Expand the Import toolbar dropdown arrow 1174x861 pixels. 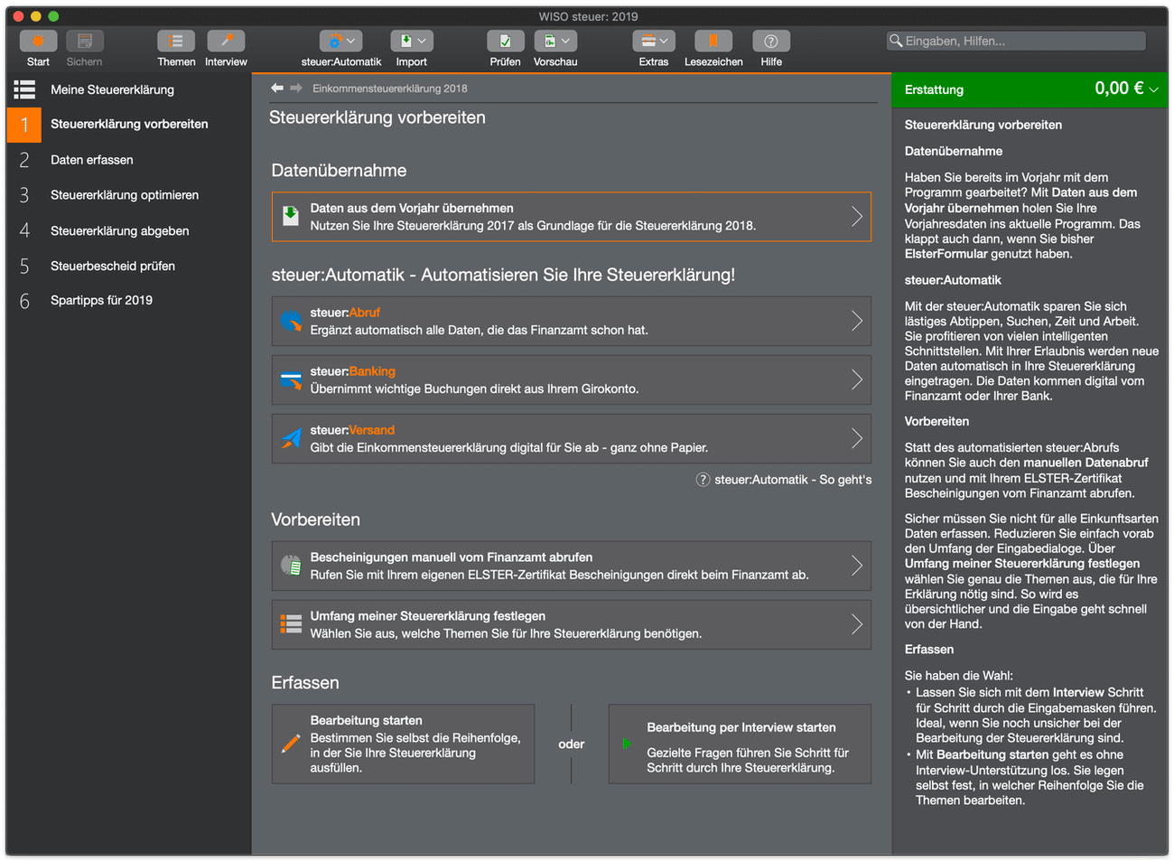pyautogui.click(x=422, y=41)
